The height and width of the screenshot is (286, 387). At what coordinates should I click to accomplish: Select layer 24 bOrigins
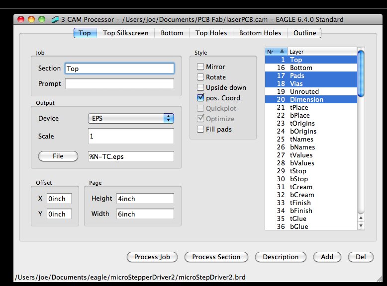tap(311, 131)
